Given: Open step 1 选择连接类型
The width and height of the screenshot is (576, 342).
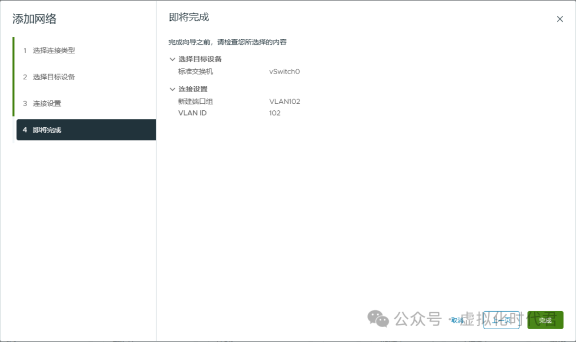Looking at the screenshot, I should click(53, 50).
